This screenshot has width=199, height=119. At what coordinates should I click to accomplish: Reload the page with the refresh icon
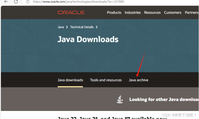click(x=16, y=2)
